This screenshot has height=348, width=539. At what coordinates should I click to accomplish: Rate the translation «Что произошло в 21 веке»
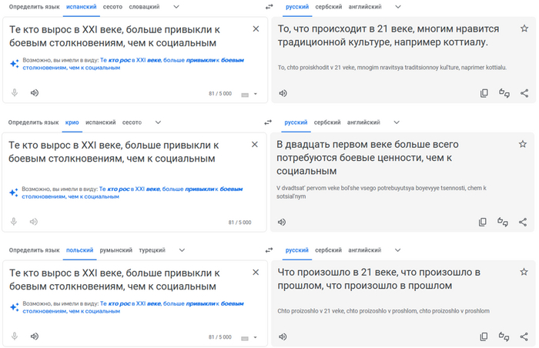(x=504, y=336)
